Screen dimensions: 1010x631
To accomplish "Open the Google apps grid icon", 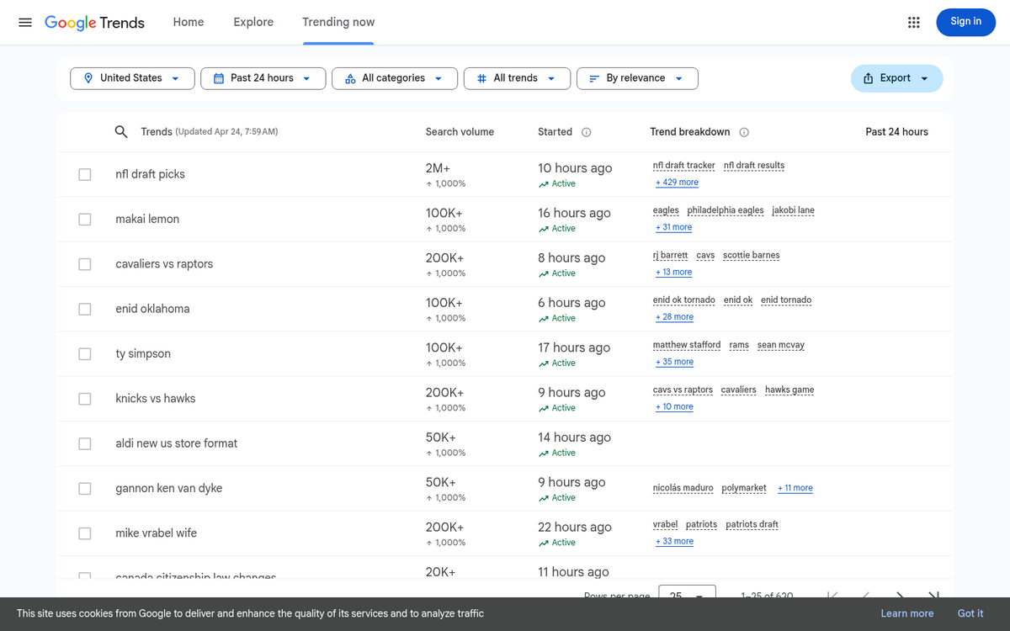I will click(914, 22).
